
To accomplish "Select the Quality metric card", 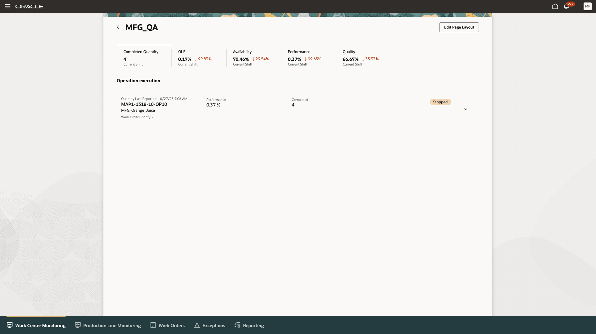I will pos(360,58).
